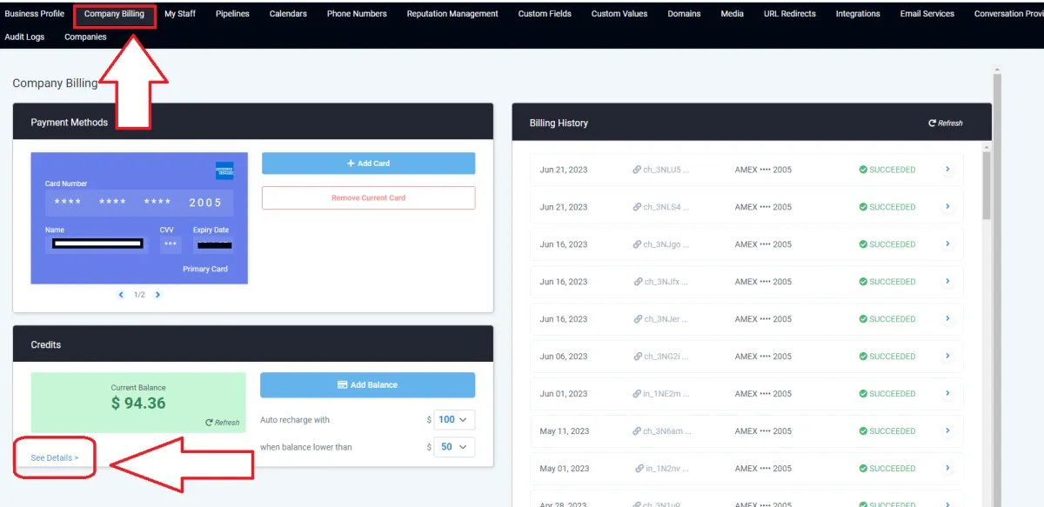This screenshot has width=1044, height=507.
Task: Click the green check icon on ch_3NJgo row
Action: 863,244
